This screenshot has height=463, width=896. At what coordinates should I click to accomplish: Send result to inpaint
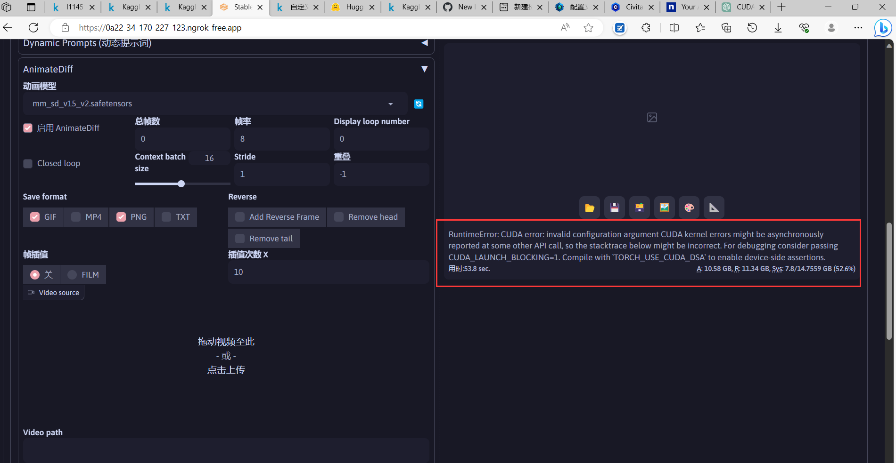coord(689,207)
